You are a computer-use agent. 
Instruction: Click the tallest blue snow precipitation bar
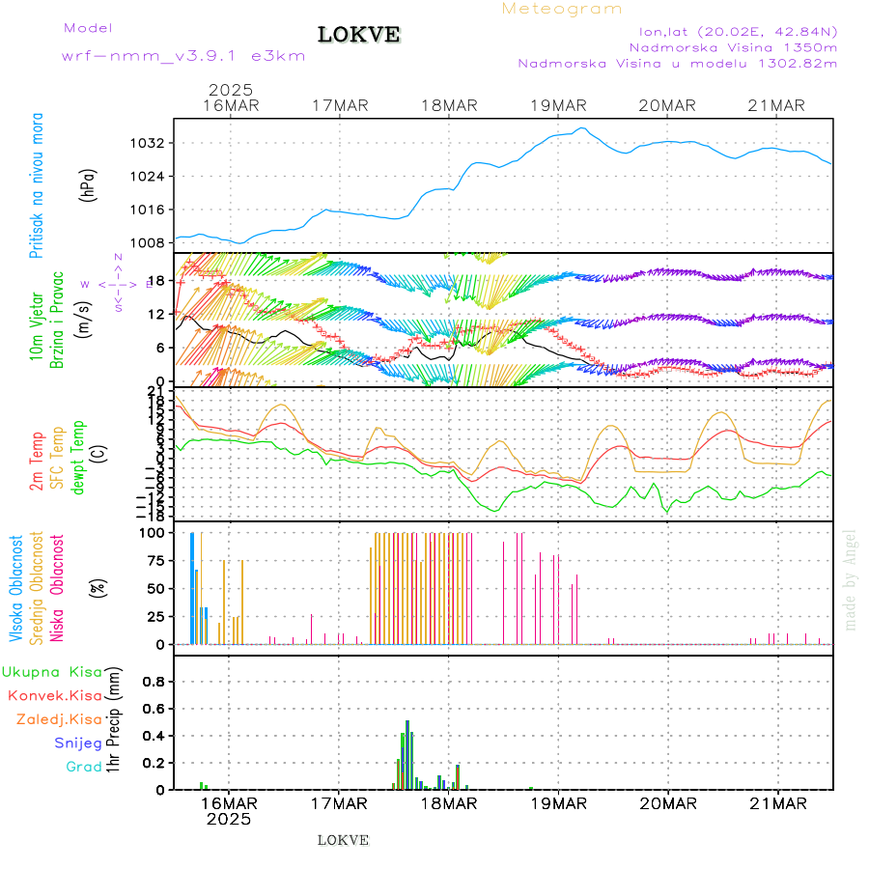click(x=407, y=754)
